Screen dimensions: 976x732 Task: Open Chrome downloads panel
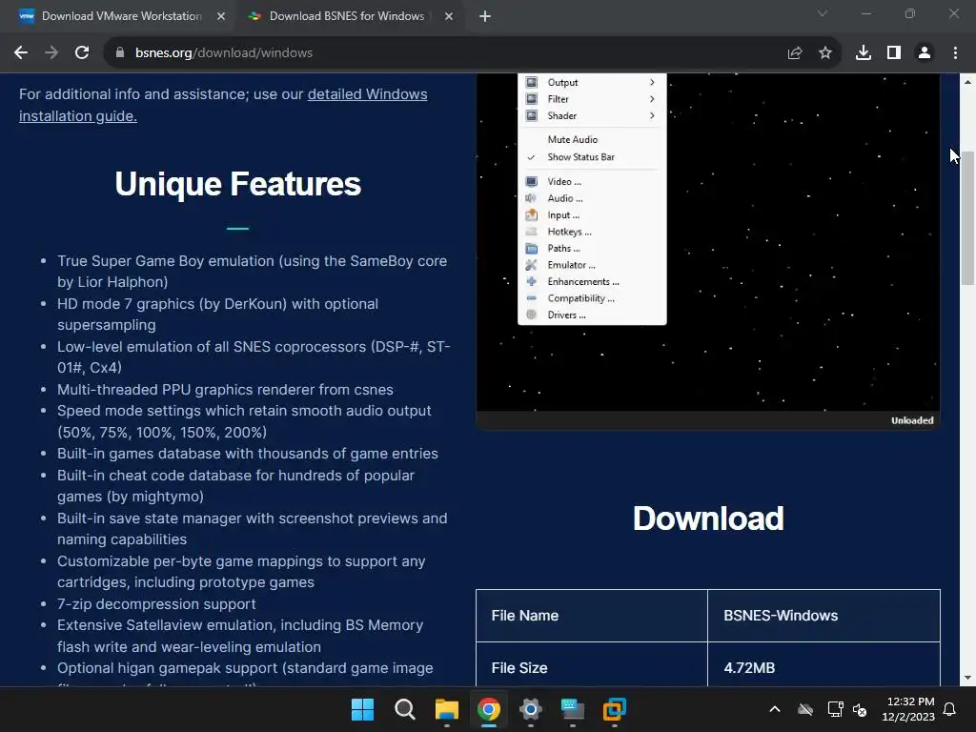point(864,53)
